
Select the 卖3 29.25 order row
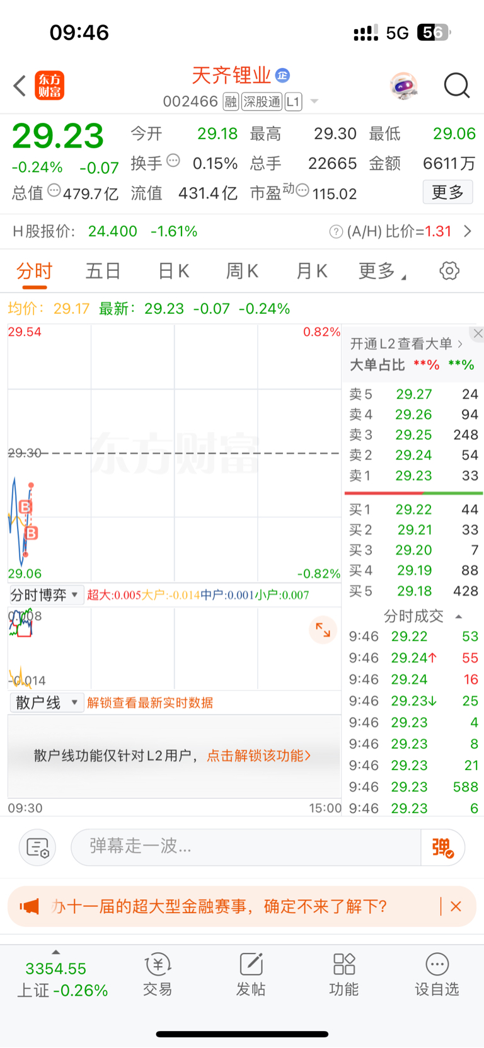coord(413,435)
